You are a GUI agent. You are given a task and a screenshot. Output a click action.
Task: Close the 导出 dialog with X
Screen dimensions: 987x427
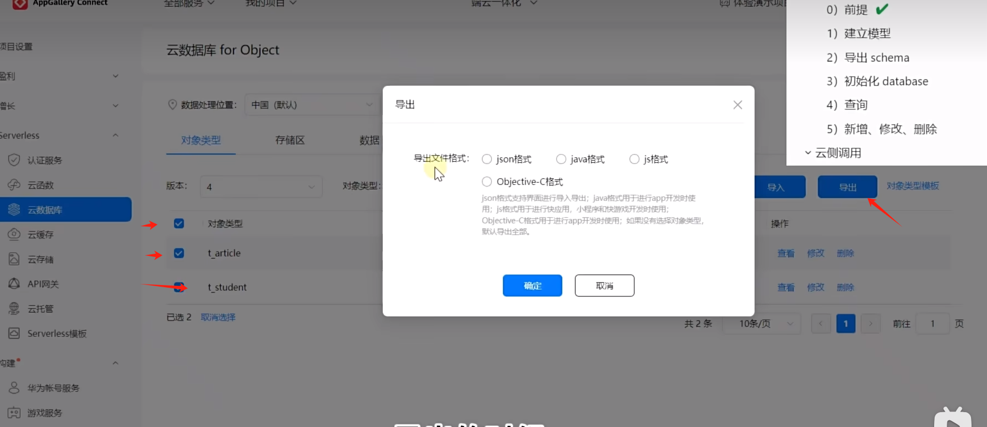(x=738, y=105)
